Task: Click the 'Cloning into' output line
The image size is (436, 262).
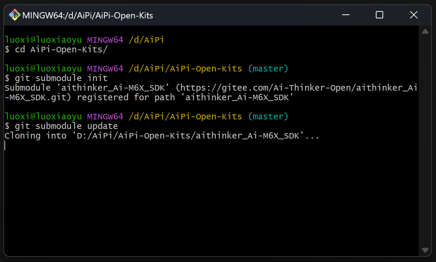Action: coord(162,136)
